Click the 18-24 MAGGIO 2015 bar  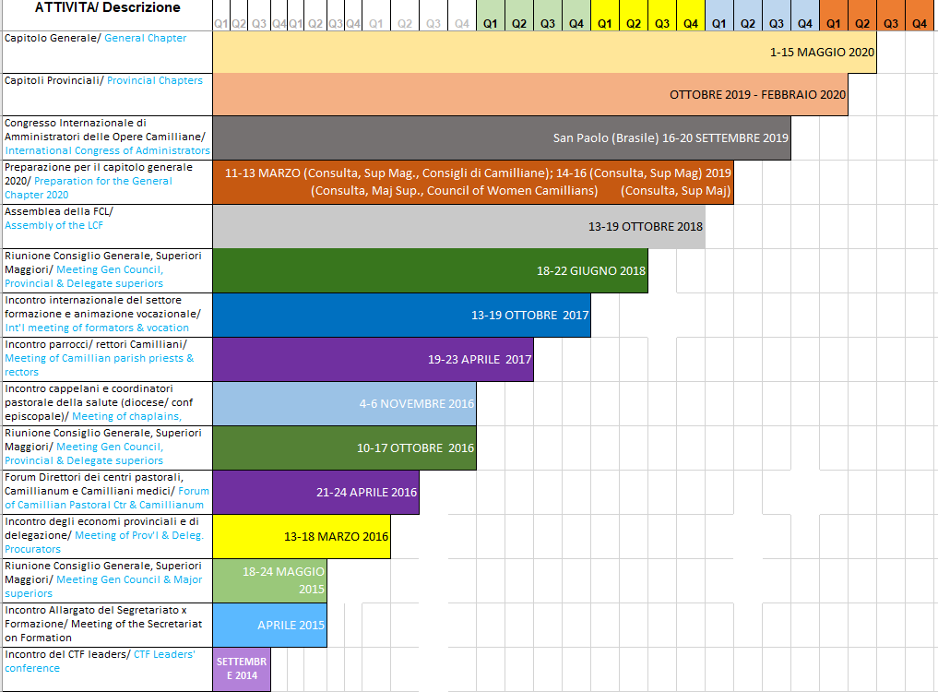(x=269, y=580)
